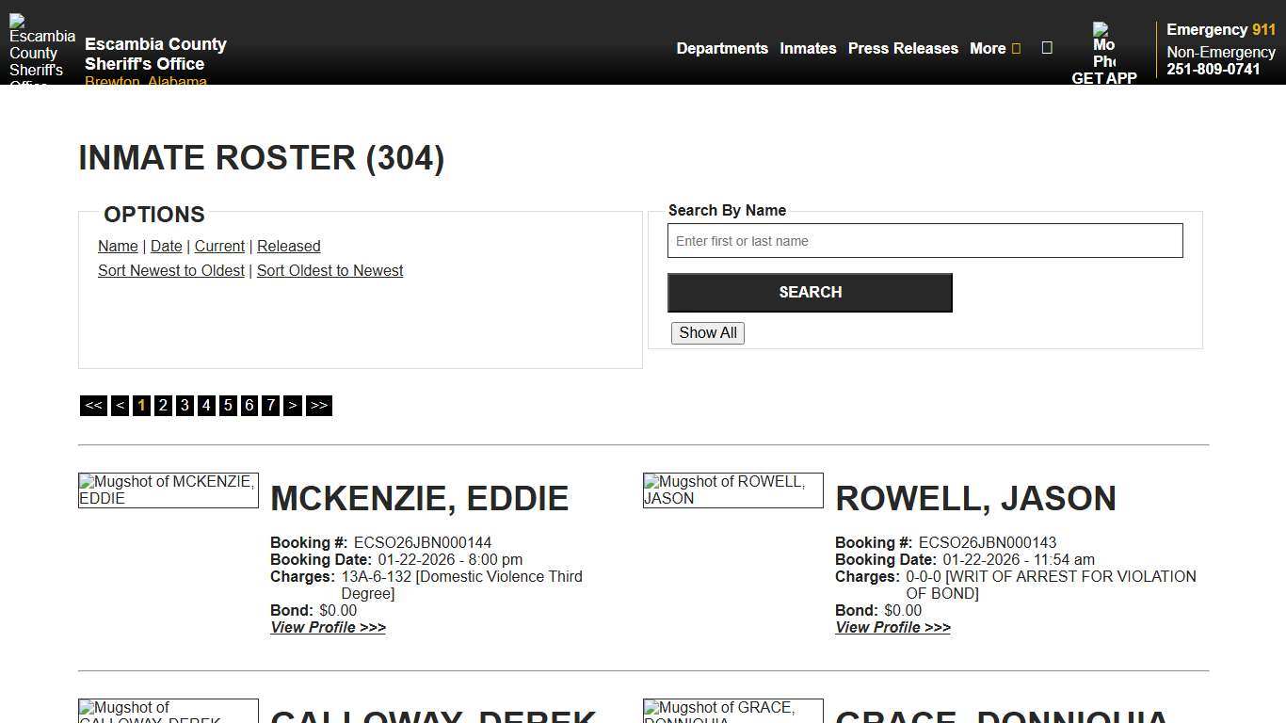Filter roster to Released inmates
The height and width of the screenshot is (723, 1286).
coord(289,246)
